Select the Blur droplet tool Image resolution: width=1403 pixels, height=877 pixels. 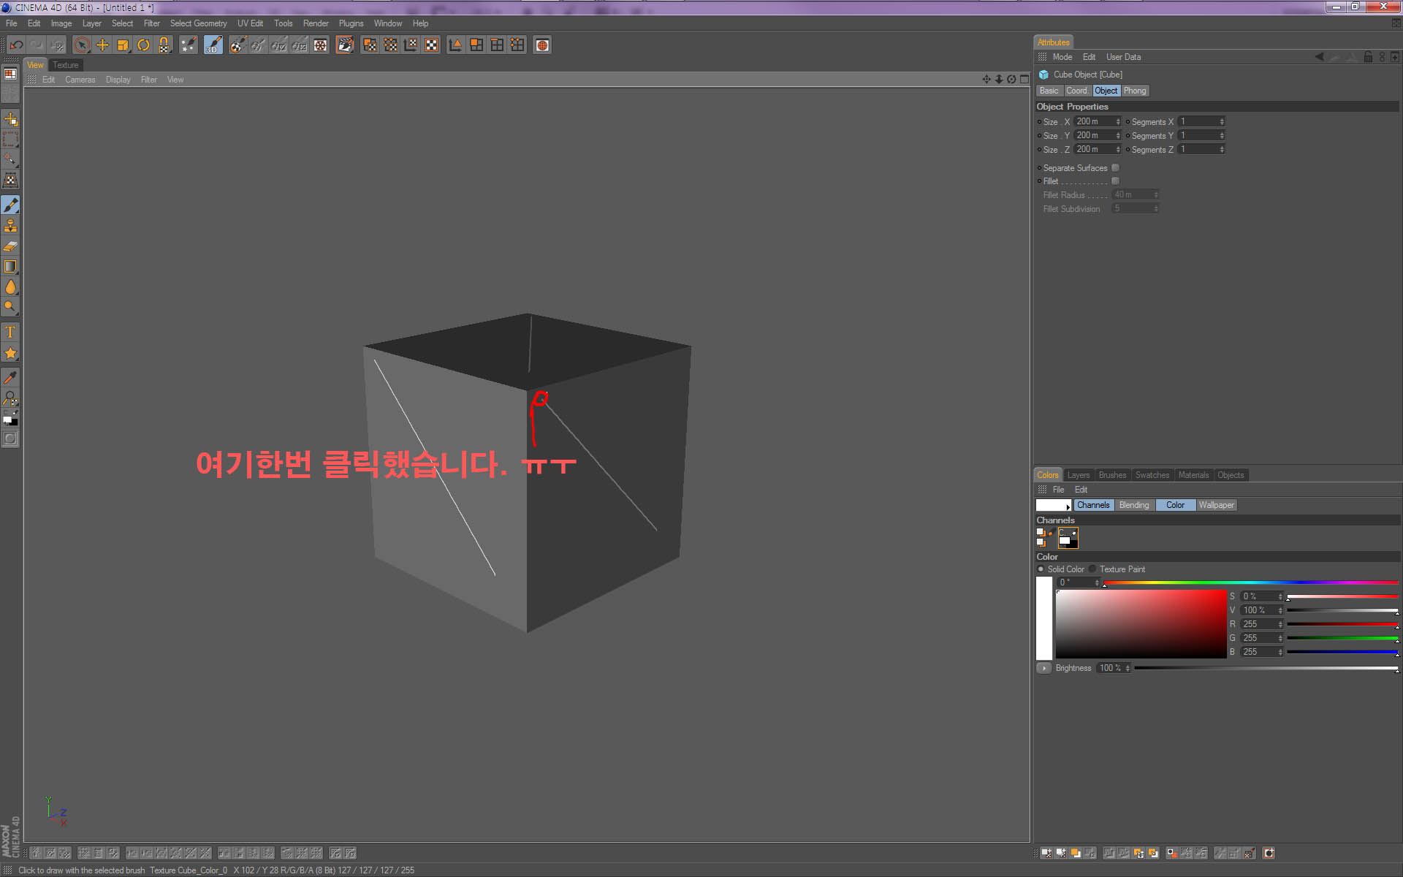[10, 287]
